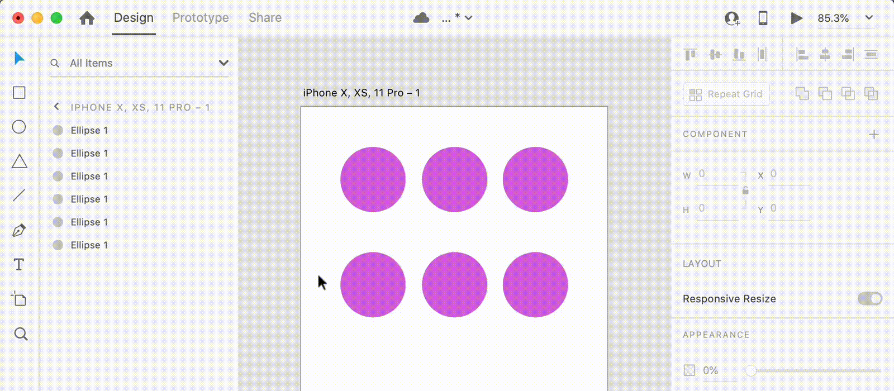This screenshot has width=894, height=391.
Task: Switch to the Prototype tab
Action: 201,18
